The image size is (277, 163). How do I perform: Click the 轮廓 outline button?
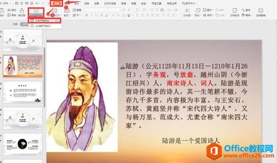coord(221,16)
